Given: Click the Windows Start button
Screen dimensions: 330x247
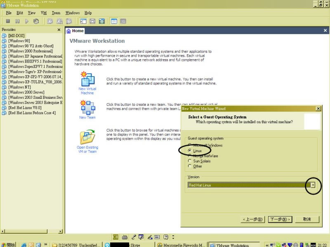Looking at the screenshot, I should [8, 245].
